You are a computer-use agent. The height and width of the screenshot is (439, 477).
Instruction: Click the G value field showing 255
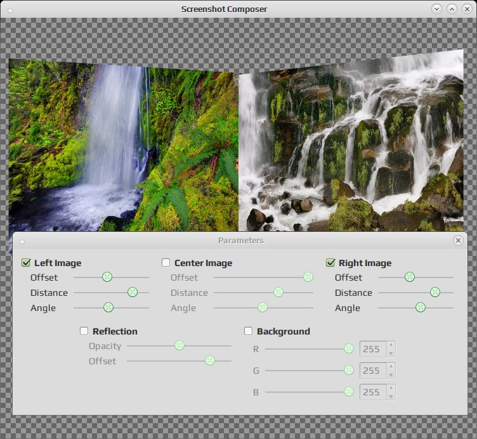373,371
